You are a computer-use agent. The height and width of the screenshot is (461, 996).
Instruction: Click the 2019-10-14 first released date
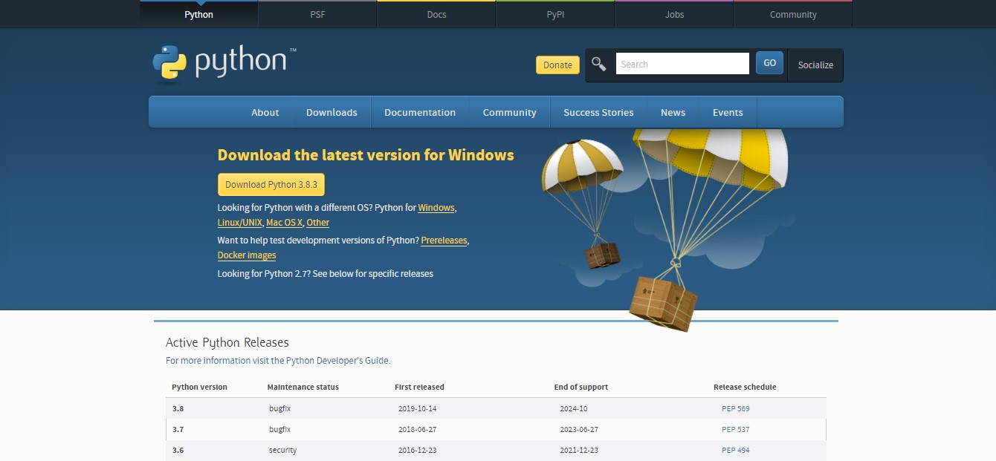(417, 409)
